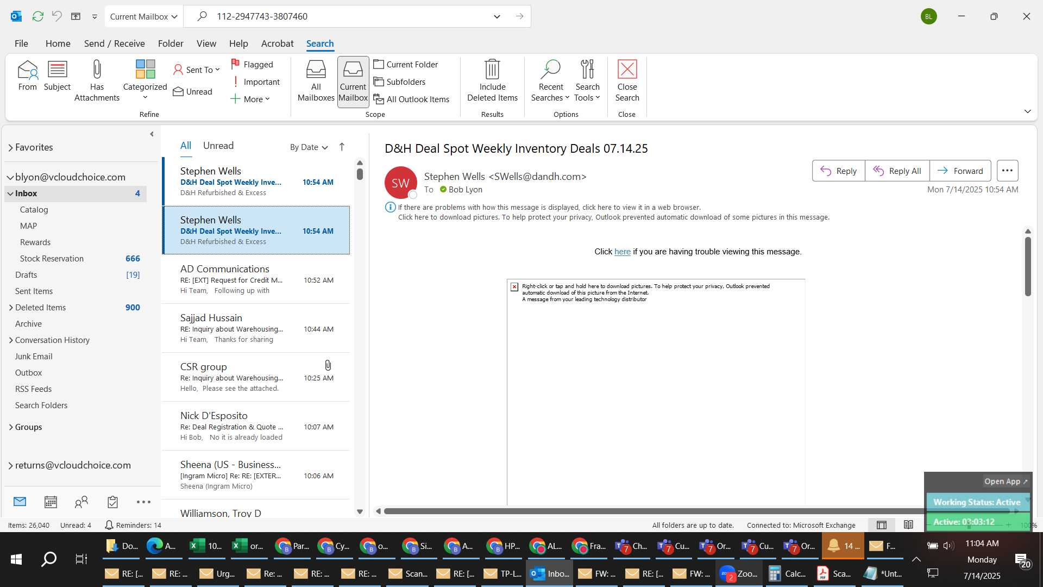Filter by Has Attachments paperclip

(x=97, y=80)
